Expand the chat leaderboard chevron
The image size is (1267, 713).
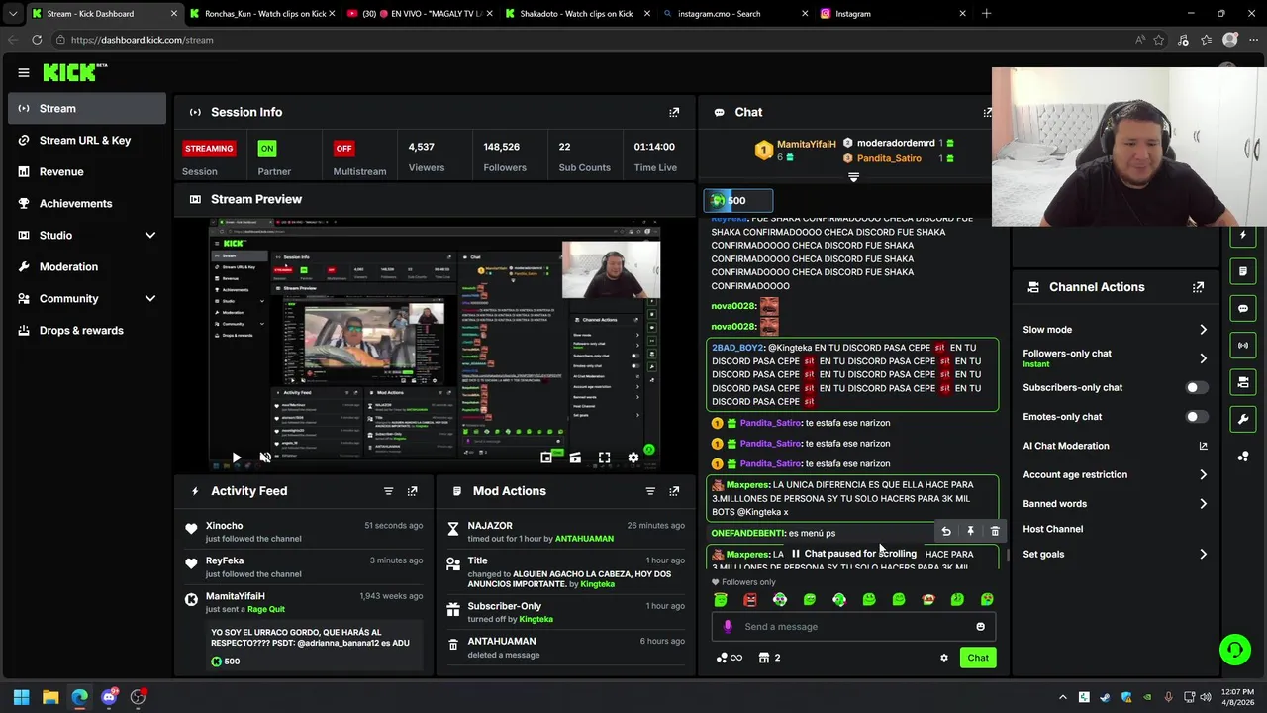pos(853,177)
